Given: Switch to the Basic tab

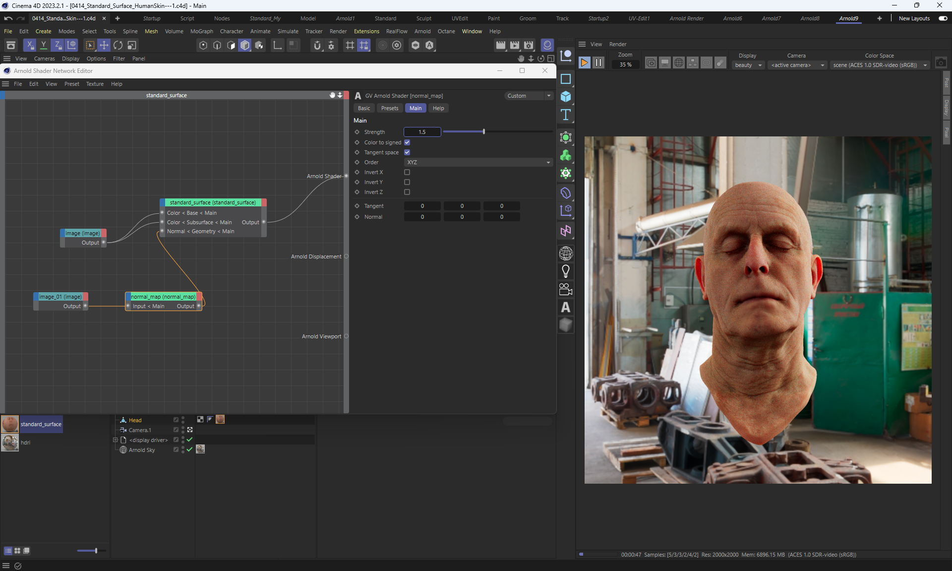Looking at the screenshot, I should (x=364, y=108).
